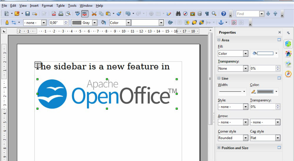Viewport: 294px width, 161px height.
Task: Open the Arrow Style toolbar icon
Action: pos(14,23)
